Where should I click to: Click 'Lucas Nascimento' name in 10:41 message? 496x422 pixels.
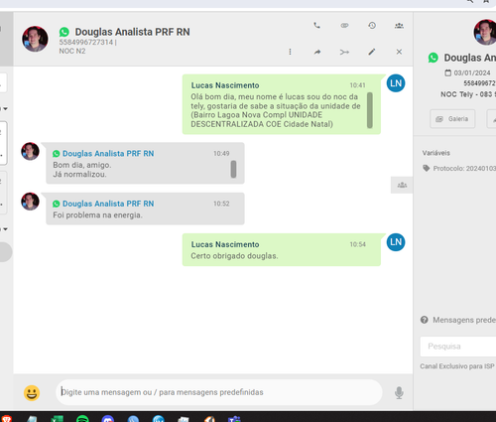(225, 85)
